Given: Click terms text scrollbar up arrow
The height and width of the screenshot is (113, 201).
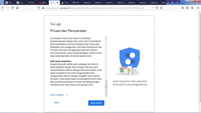Looking at the screenshot, I should click(106, 38).
